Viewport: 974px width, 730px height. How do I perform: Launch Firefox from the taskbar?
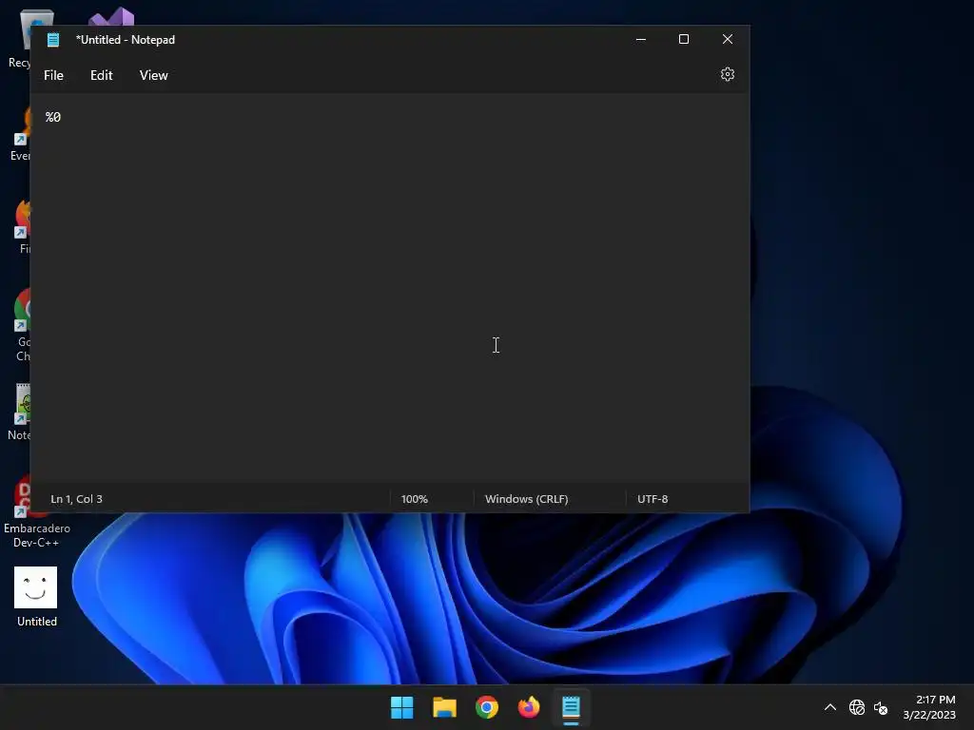pos(529,707)
